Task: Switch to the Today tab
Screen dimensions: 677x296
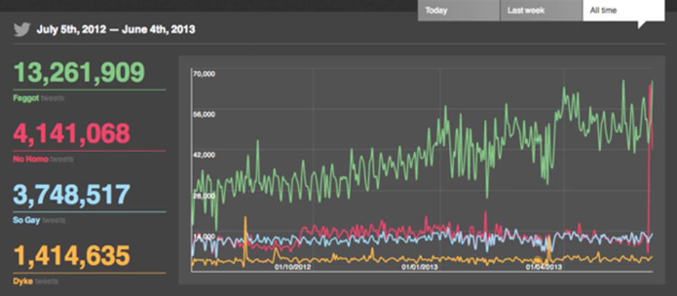Action: 458,10
